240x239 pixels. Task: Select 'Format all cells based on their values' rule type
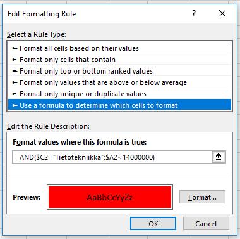(119, 48)
